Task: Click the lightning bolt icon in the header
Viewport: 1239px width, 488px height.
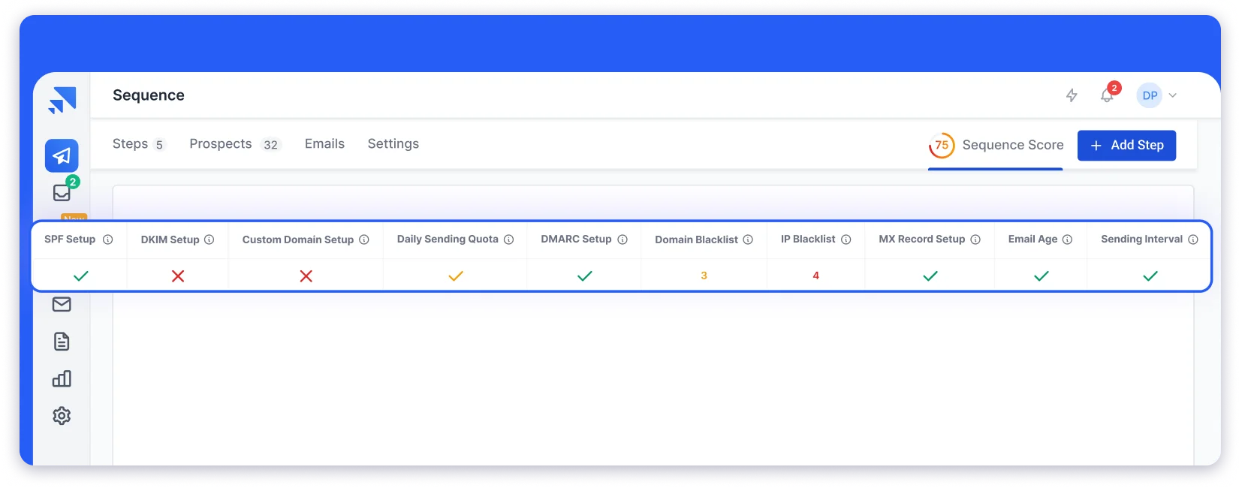Action: point(1072,95)
